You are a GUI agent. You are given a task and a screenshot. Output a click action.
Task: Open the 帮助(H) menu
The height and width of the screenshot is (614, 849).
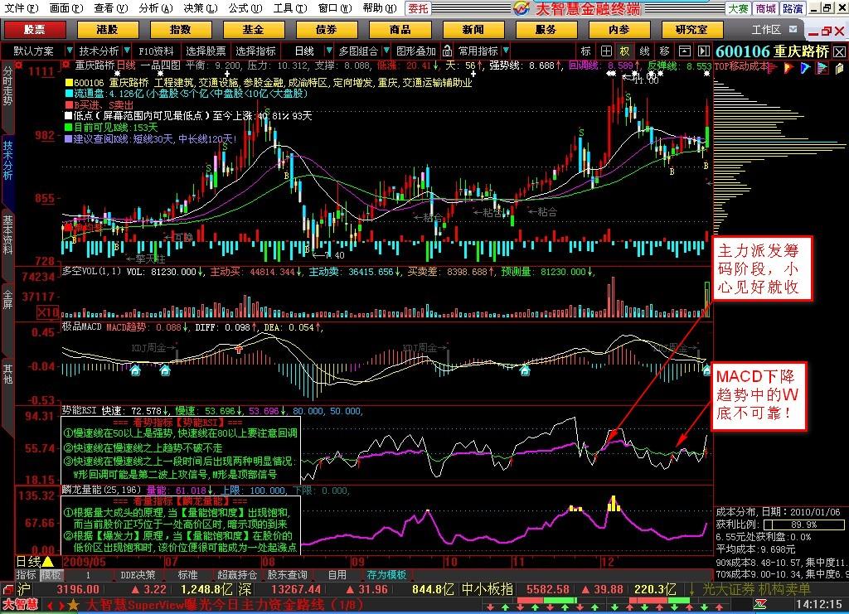pyautogui.click(x=379, y=7)
